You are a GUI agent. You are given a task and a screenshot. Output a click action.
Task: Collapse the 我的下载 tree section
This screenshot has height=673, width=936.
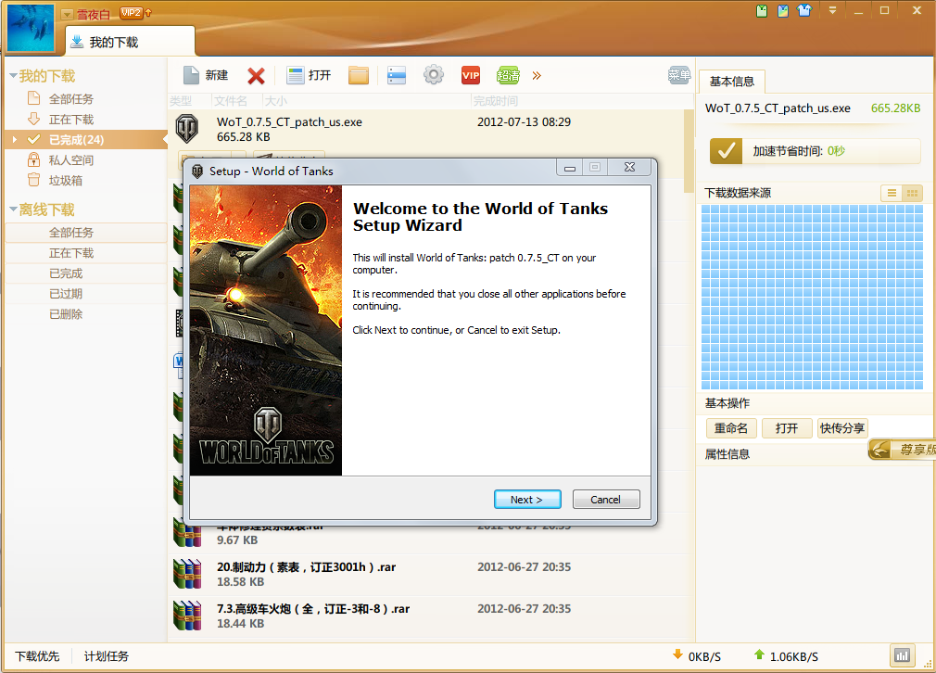click(13, 76)
